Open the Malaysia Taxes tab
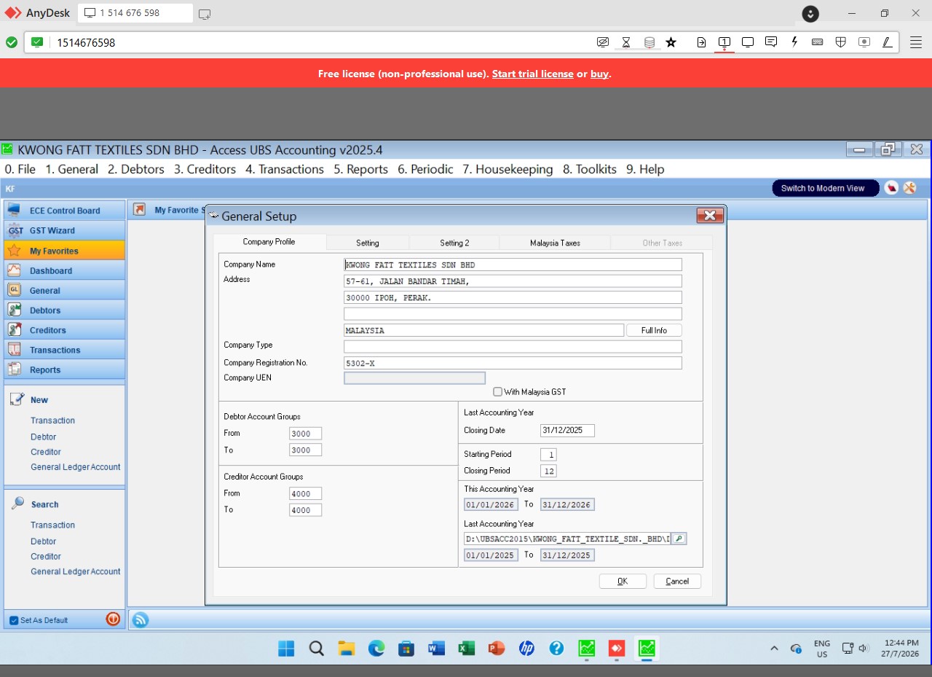 coord(555,243)
